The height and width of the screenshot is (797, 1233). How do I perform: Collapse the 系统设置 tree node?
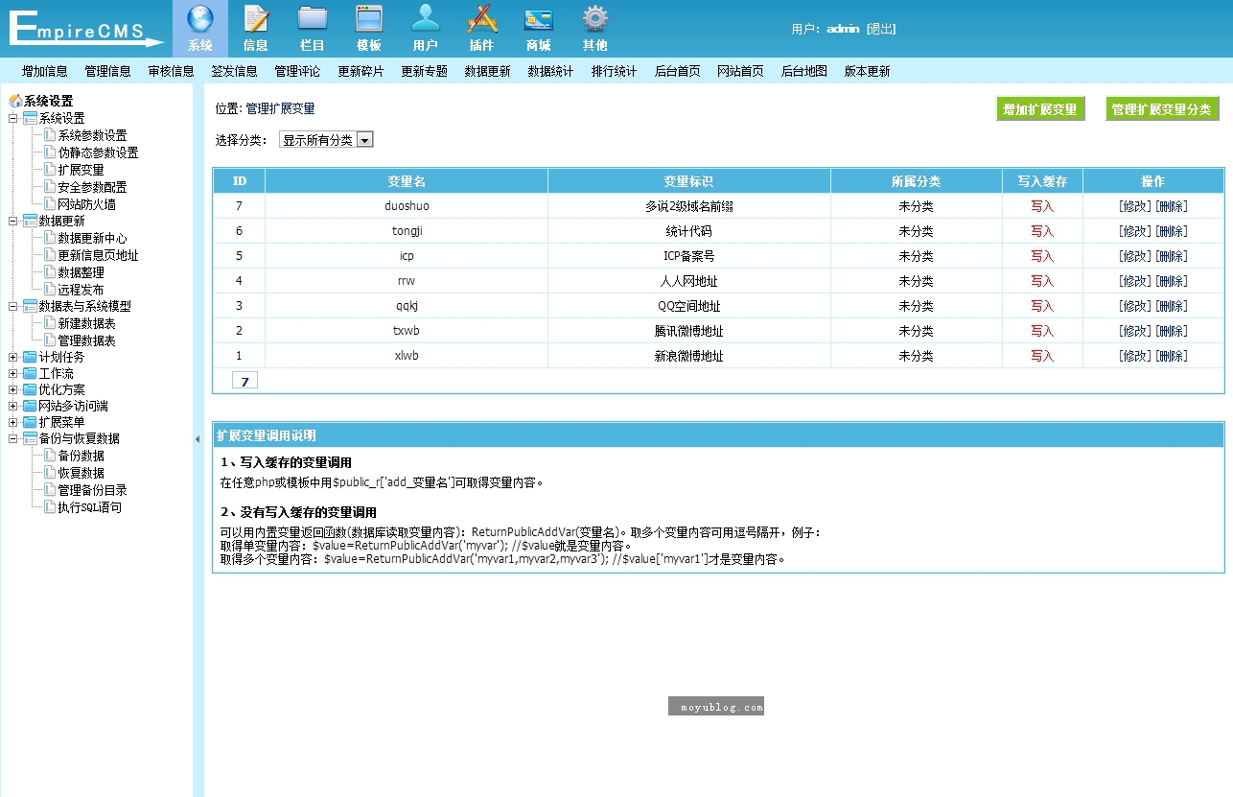pyautogui.click(x=13, y=118)
